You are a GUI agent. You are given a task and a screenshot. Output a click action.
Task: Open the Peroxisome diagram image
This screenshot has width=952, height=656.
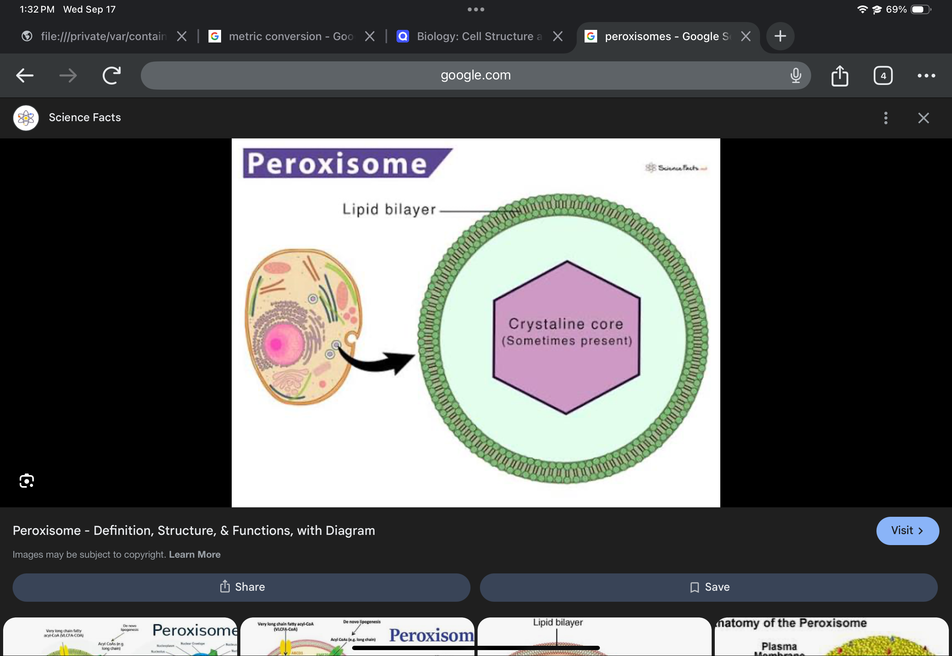(x=476, y=322)
